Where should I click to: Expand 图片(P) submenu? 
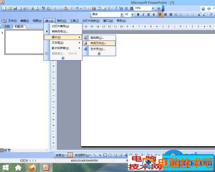click(x=63, y=37)
